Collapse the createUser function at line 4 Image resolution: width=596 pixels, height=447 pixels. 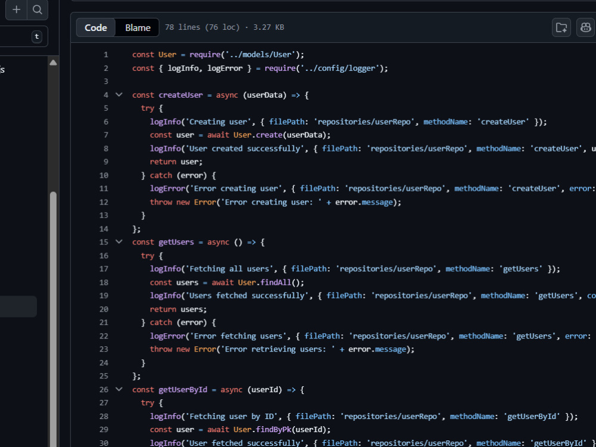[x=119, y=95]
